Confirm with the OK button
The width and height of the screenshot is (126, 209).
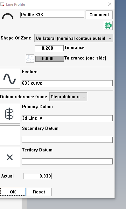click(x=13, y=192)
